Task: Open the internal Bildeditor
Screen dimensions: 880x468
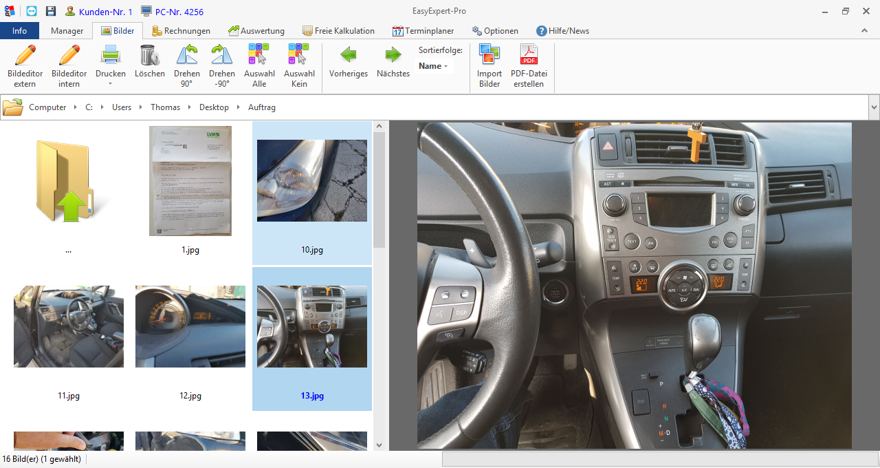Action: 69,66
